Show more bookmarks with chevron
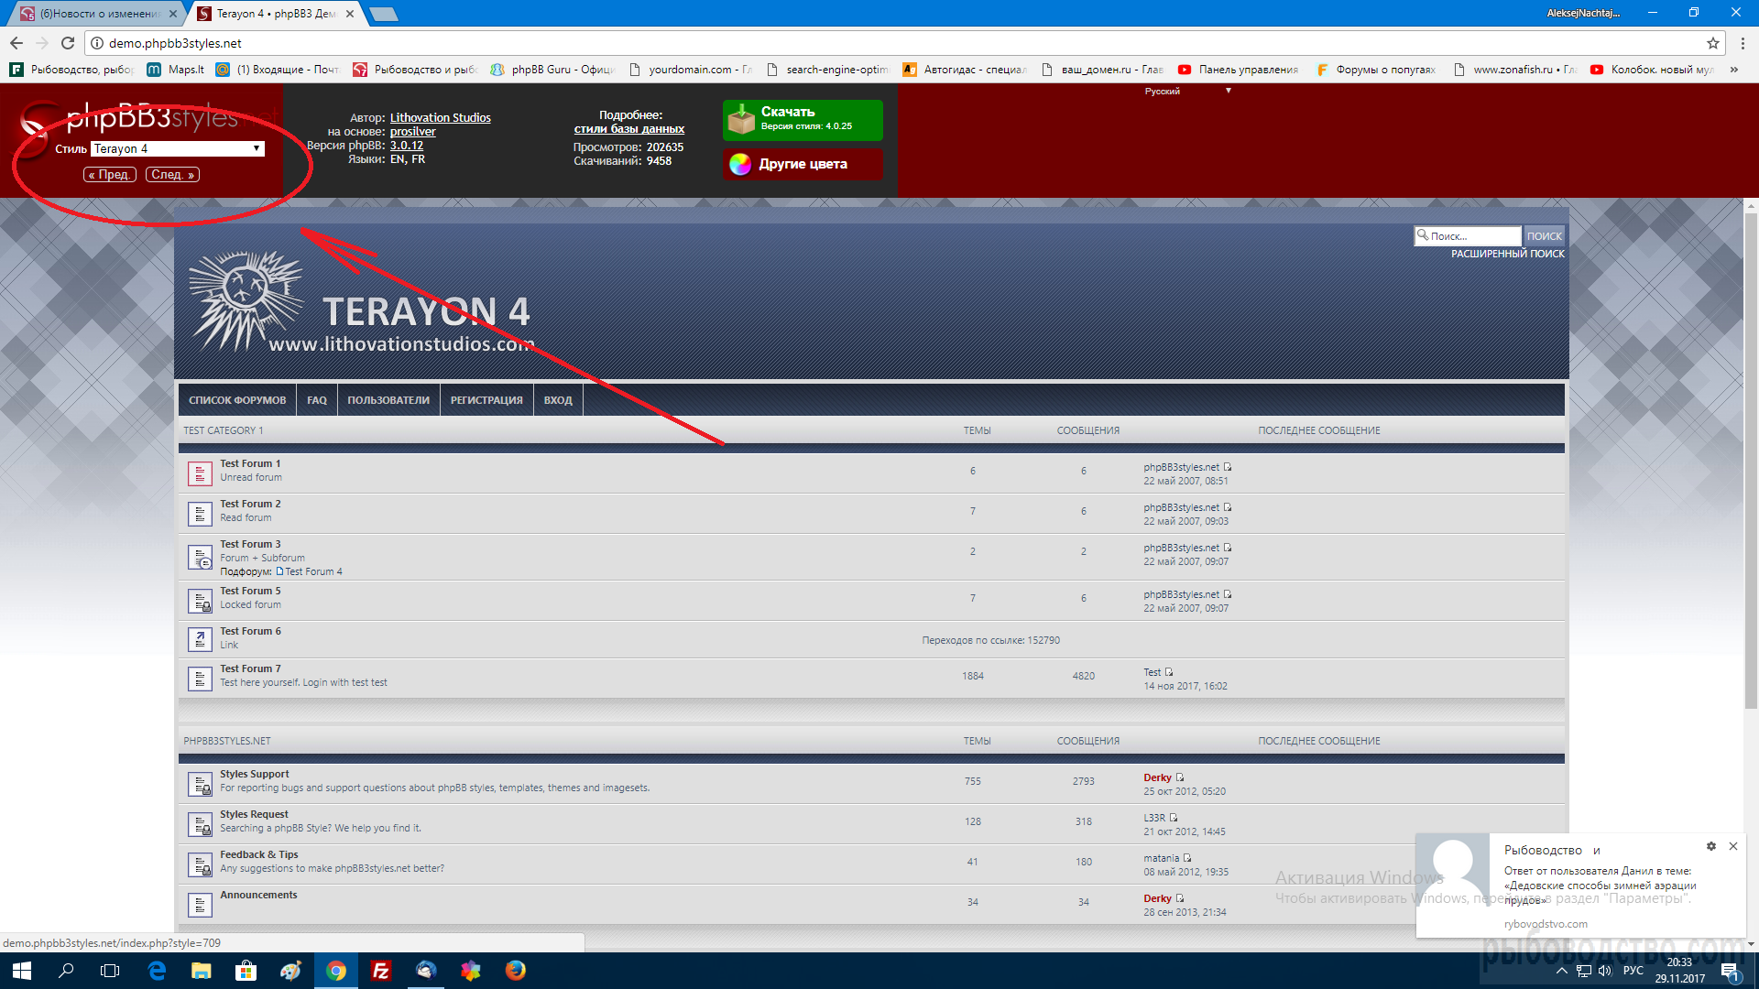The width and height of the screenshot is (1759, 989). (x=1733, y=70)
